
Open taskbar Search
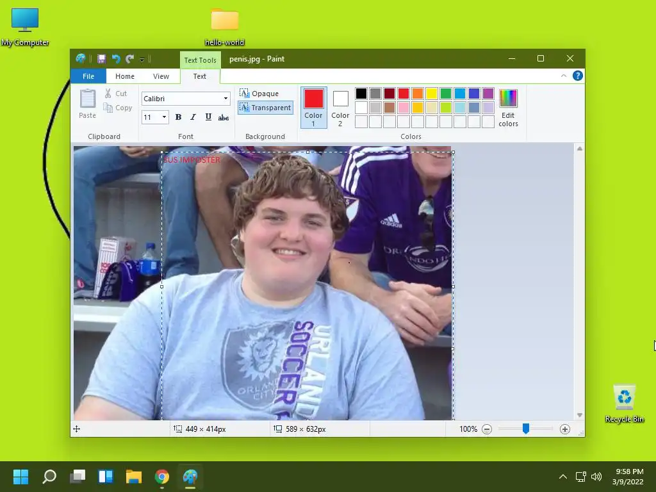49,477
